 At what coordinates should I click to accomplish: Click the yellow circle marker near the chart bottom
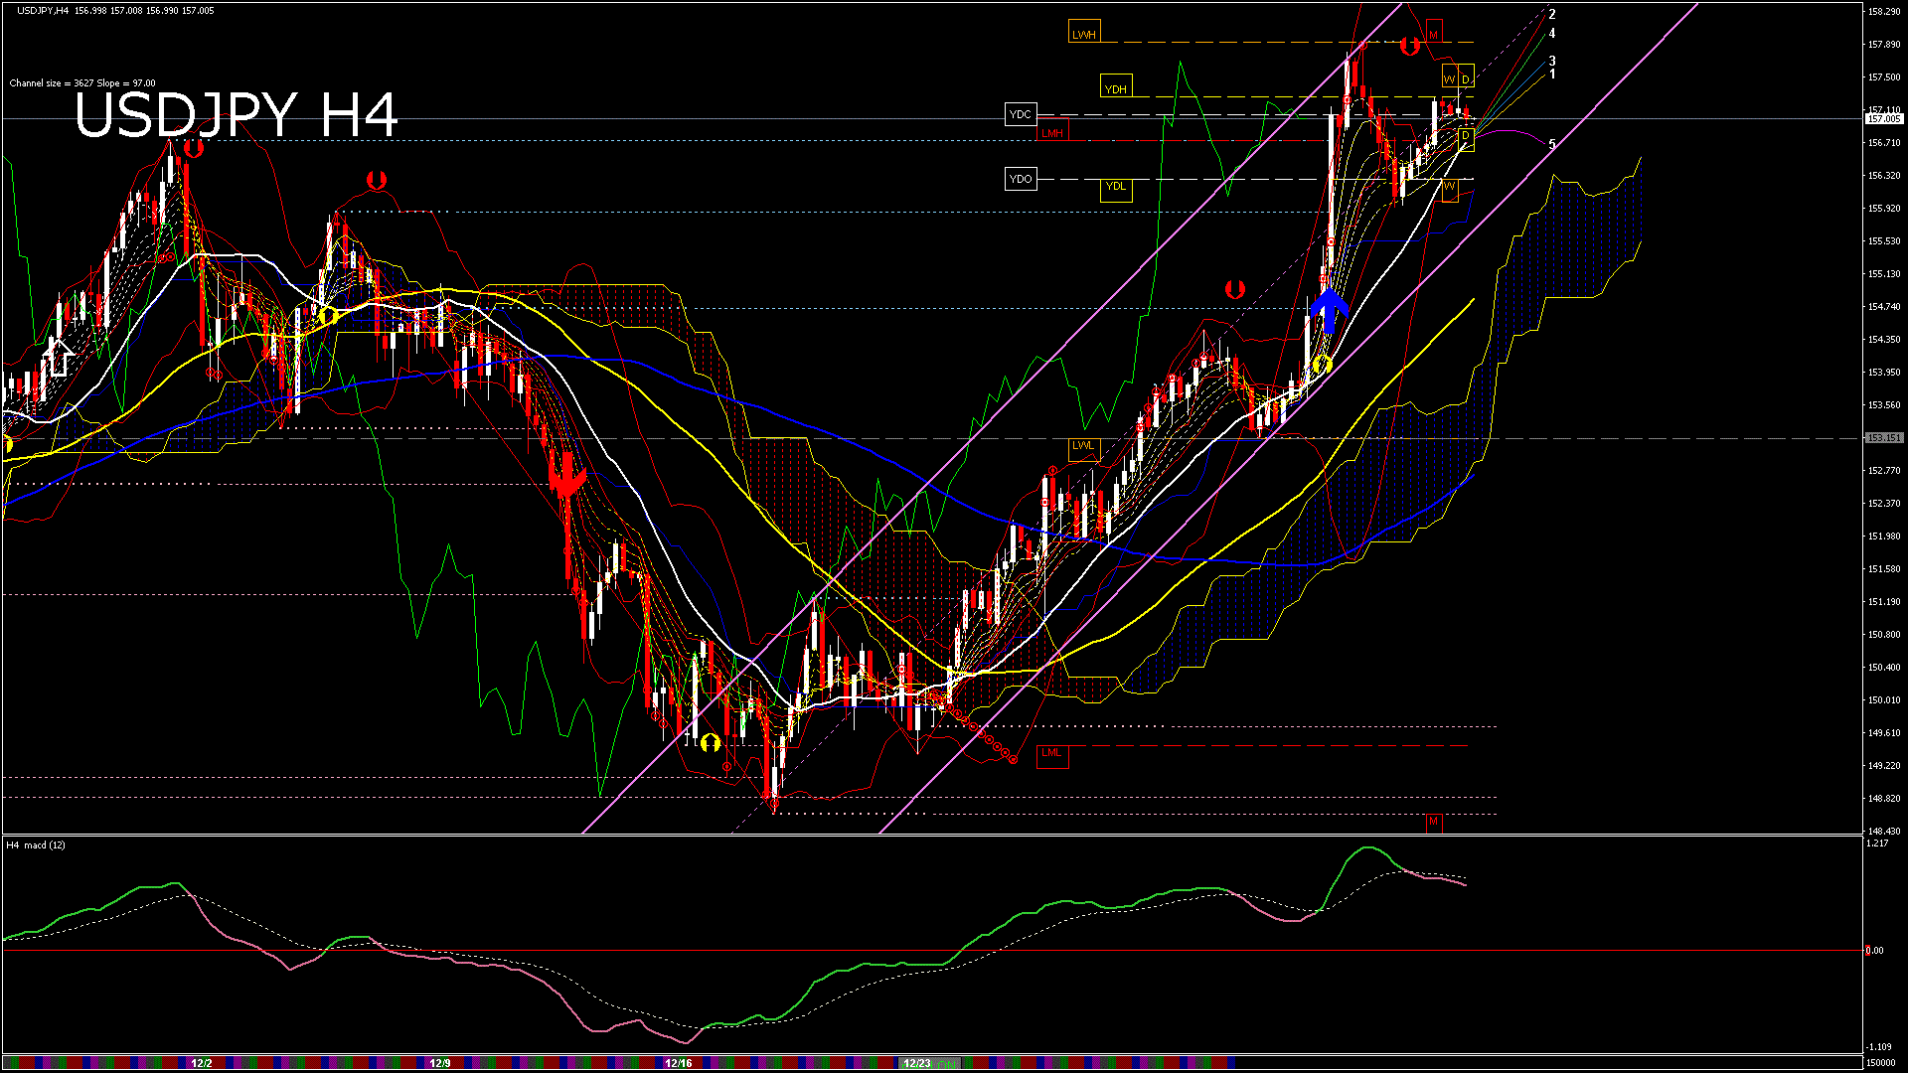point(710,742)
